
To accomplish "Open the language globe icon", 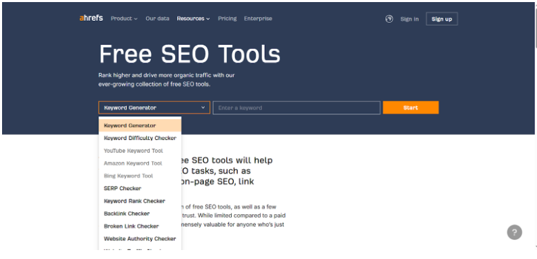I will 389,19.
